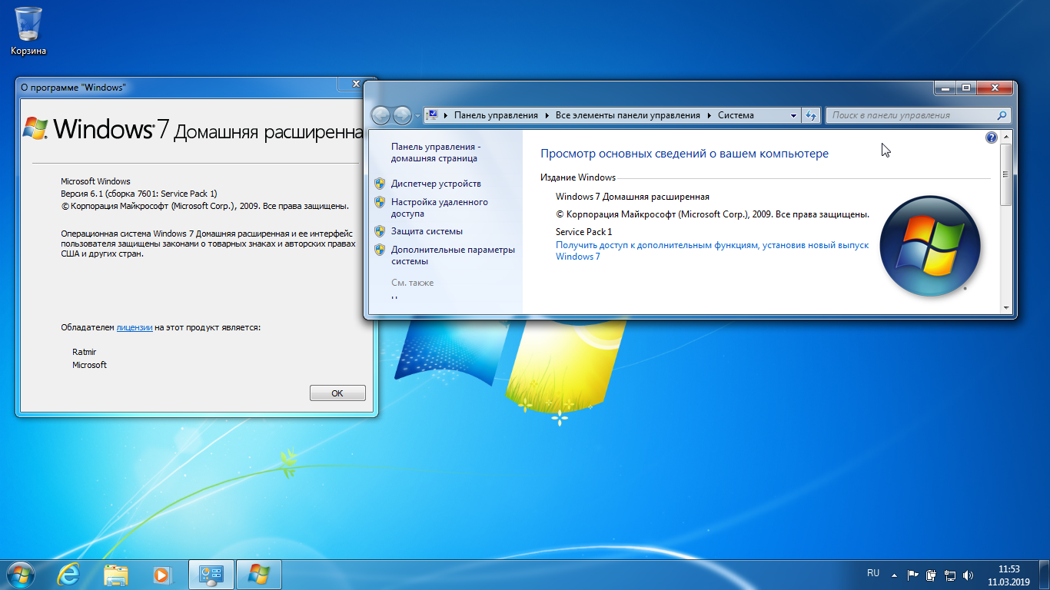The width and height of the screenshot is (1050, 590).
Task: Open Action Center flag in tray
Action: click(x=913, y=575)
